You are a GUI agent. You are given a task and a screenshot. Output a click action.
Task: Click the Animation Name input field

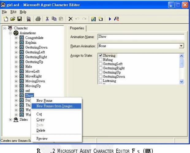[x=141, y=37]
